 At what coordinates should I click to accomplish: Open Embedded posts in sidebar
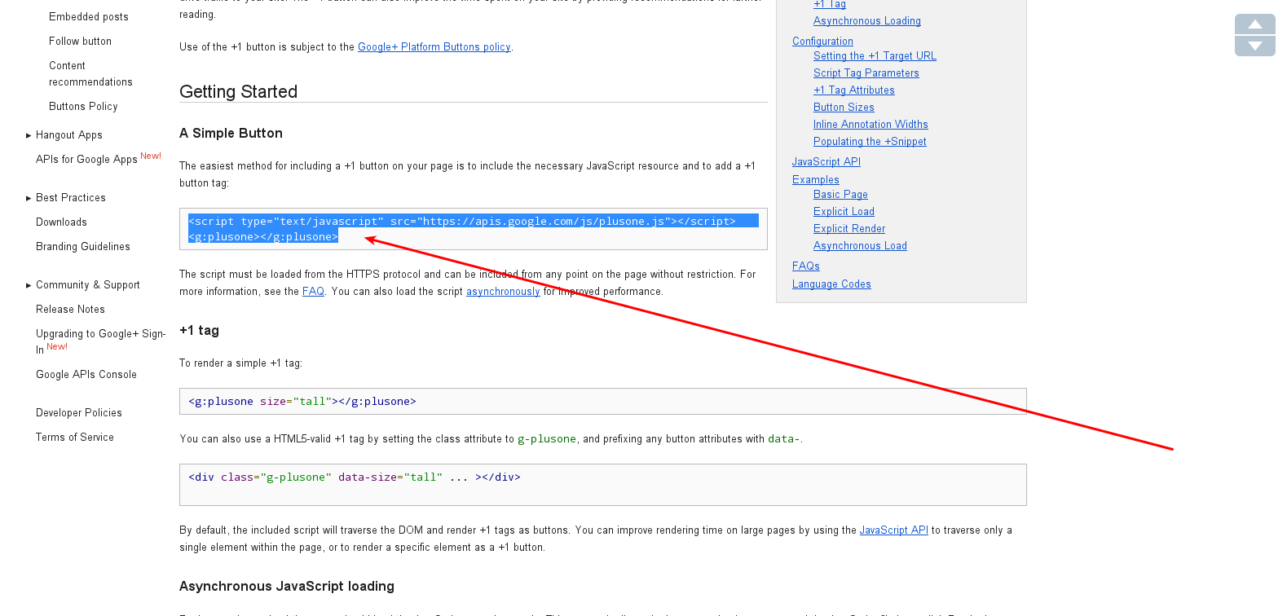pyautogui.click(x=88, y=17)
